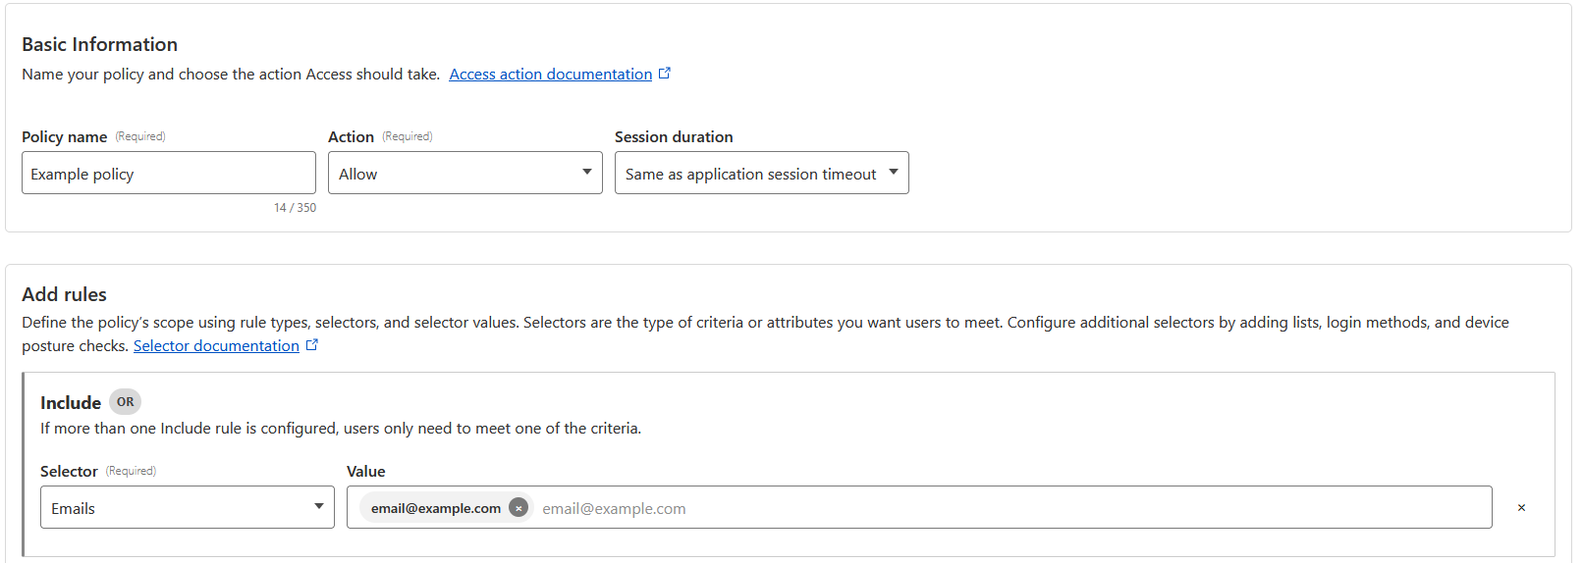Screen dimensions: 1583x563
Task: Click the OR badge next to Include
Action: coord(125,402)
